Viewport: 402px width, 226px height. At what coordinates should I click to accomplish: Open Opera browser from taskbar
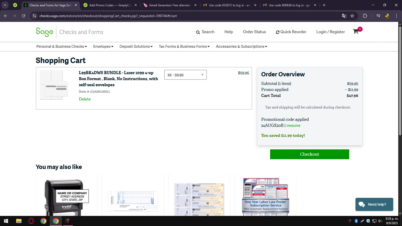(31, 221)
